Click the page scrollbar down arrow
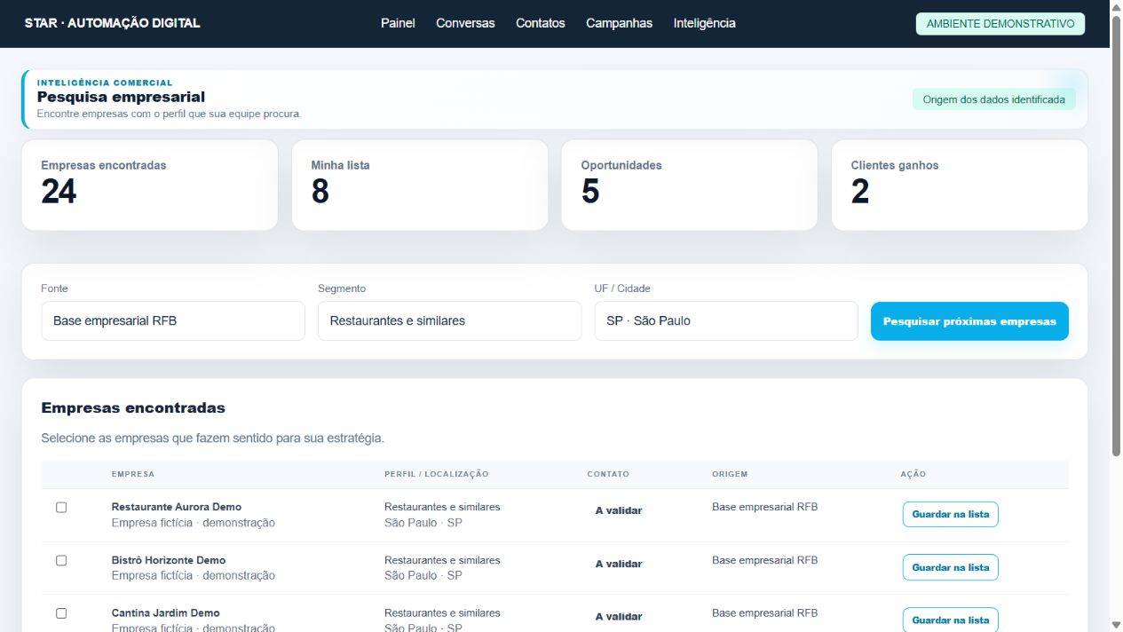Viewport: 1123px width, 632px height. pyautogui.click(x=1116, y=625)
